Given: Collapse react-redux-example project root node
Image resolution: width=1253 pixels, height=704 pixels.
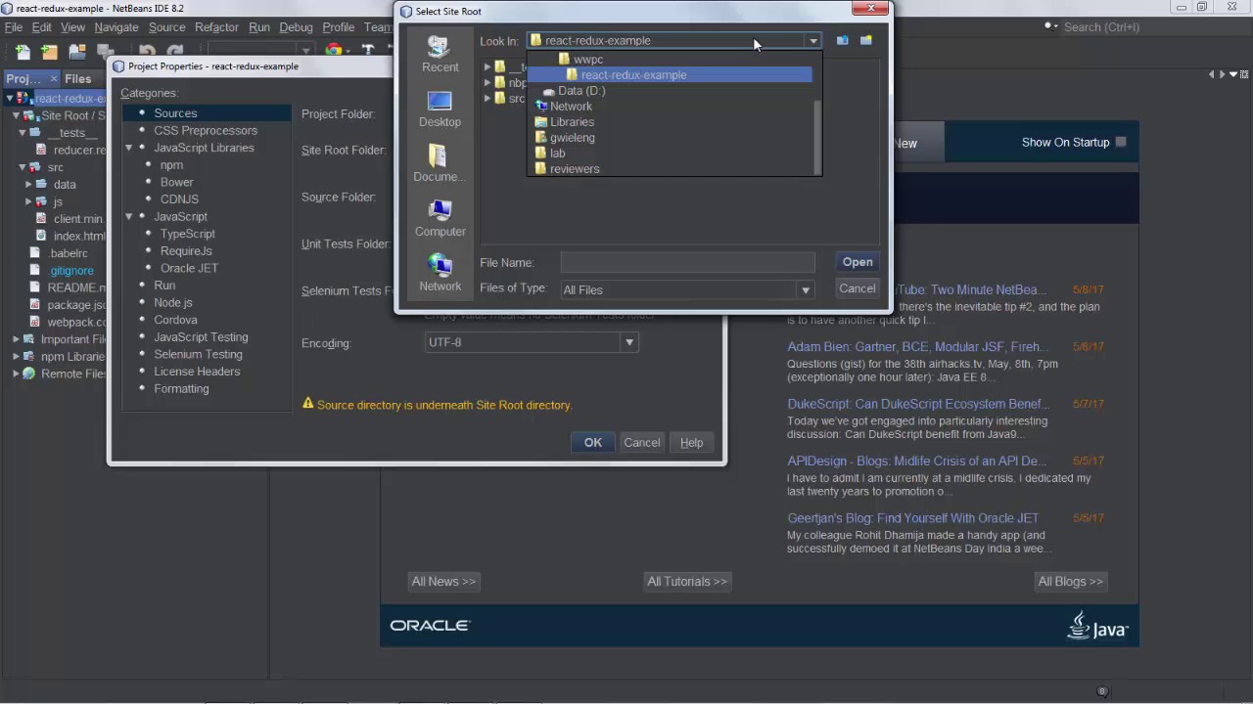Looking at the screenshot, I should [x=9, y=98].
